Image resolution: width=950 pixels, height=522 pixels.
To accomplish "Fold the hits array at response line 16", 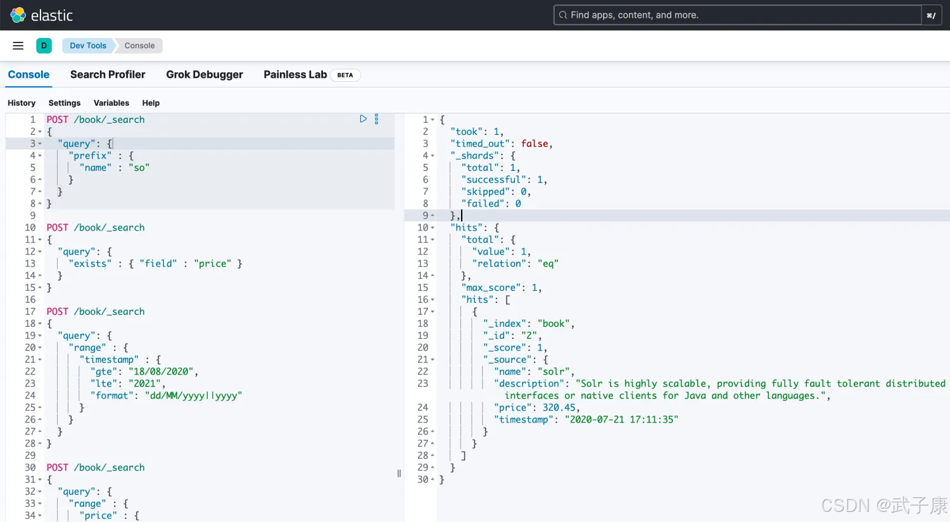I will pyautogui.click(x=433, y=300).
